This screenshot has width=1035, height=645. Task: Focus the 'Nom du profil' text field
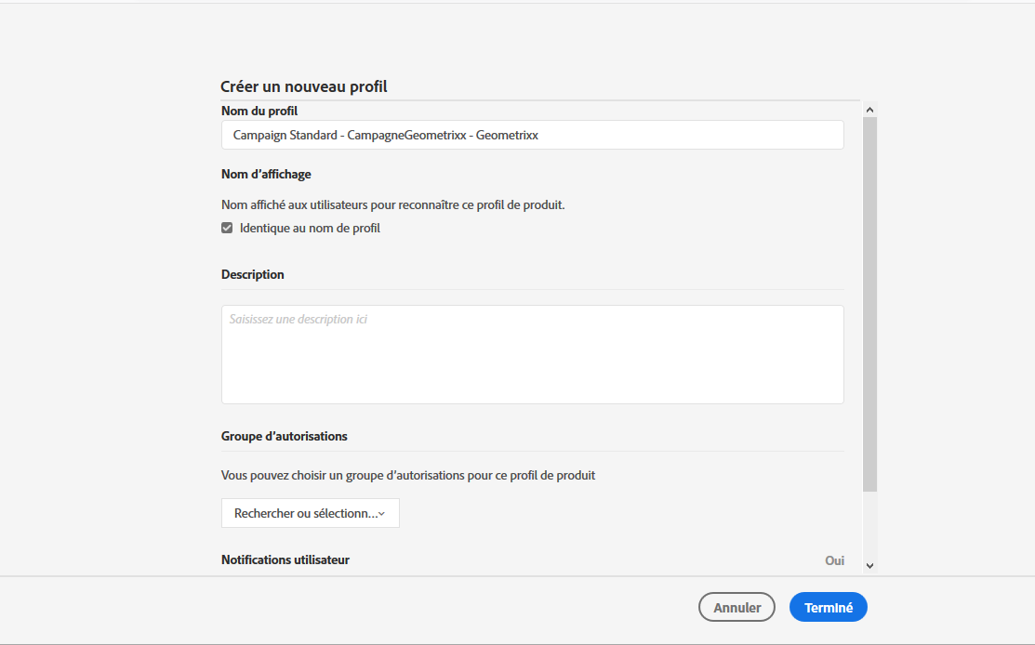click(532, 135)
